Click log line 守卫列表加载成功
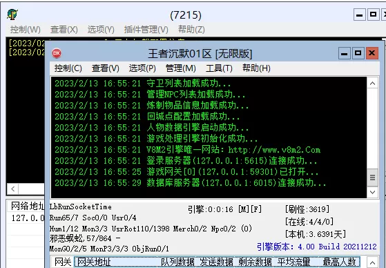Viewport: 386px width, 268px height. coord(142,84)
